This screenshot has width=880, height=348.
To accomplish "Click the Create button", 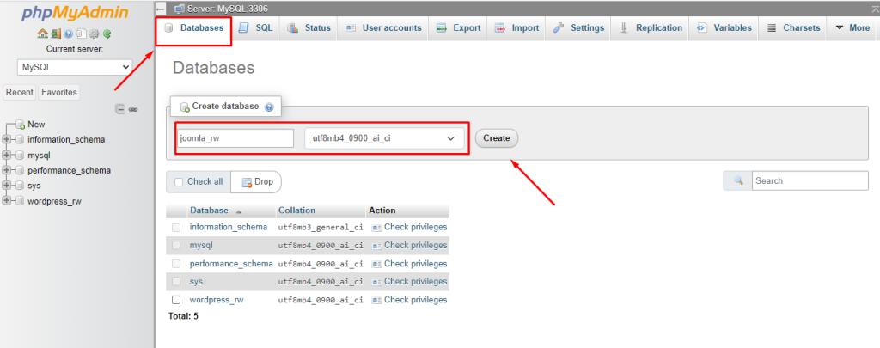I will pyautogui.click(x=497, y=138).
